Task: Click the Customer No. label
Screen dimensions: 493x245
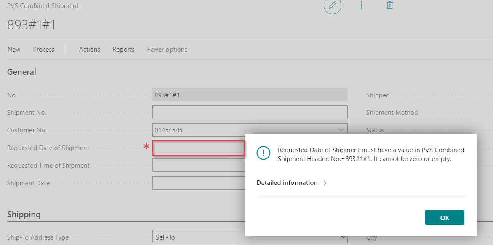Action: (27, 130)
